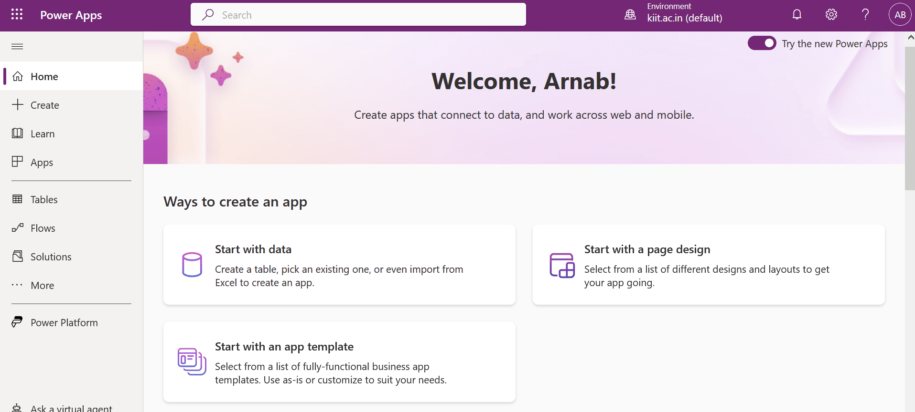This screenshot has height=412, width=915.
Task: Expand the More navigation item
Action: [x=42, y=285]
